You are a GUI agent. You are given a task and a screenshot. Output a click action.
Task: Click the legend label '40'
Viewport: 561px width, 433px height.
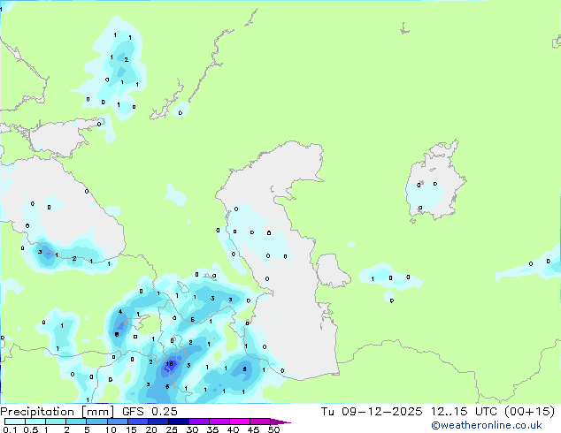click(233, 429)
